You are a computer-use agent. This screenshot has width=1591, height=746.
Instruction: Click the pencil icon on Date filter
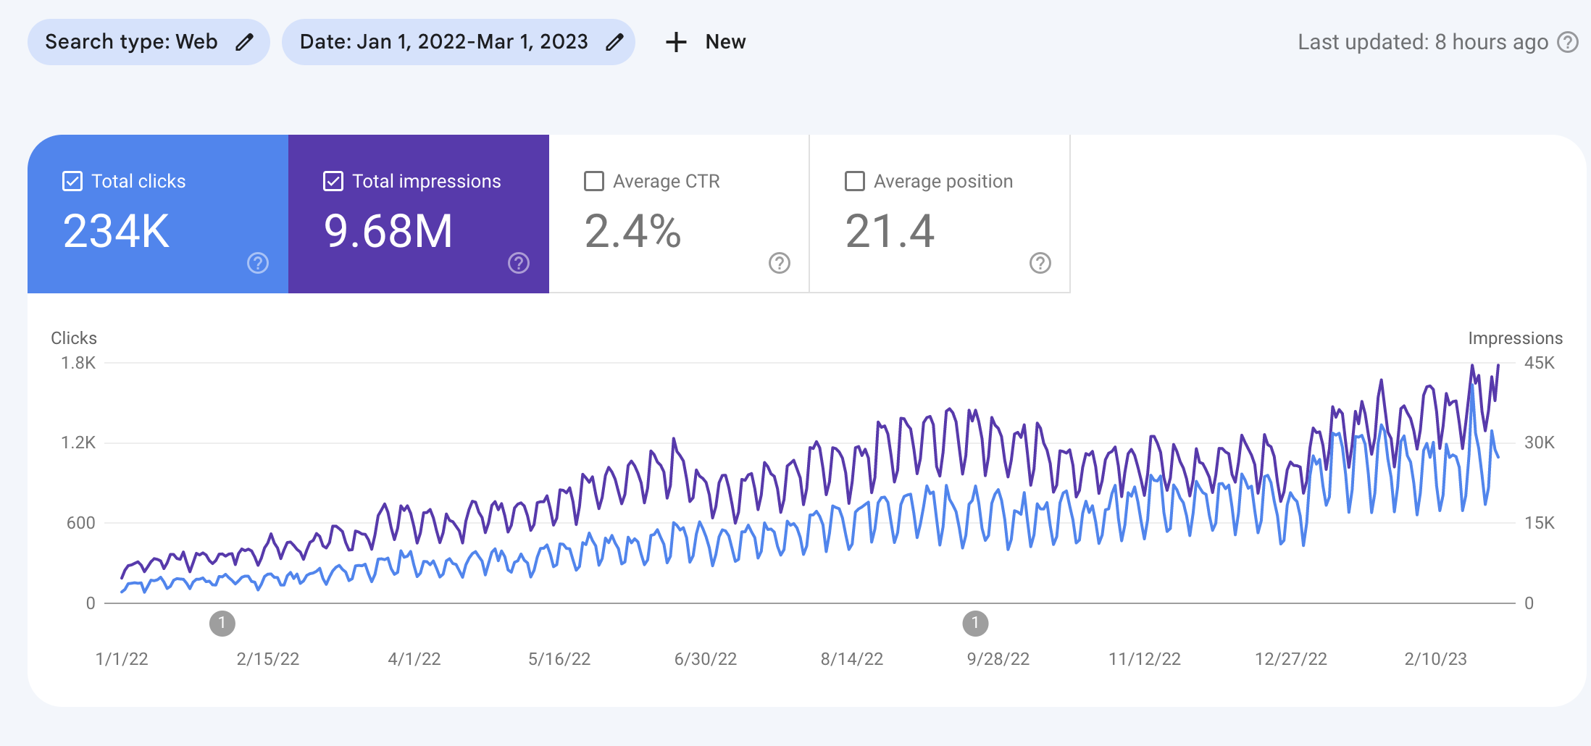(x=614, y=42)
